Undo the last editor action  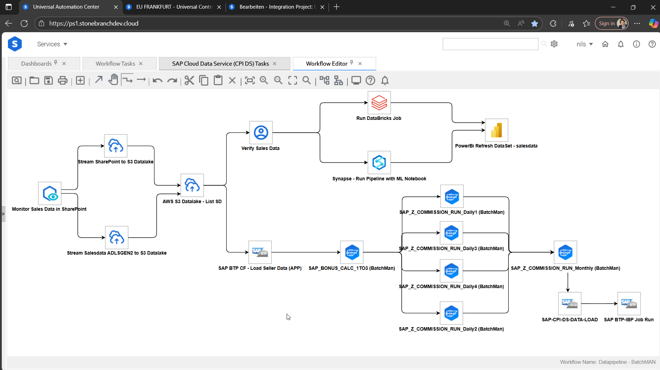click(157, 80)
